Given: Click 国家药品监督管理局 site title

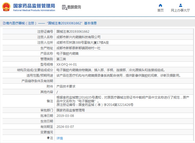Looking at the screenshot, I should [34, 6].
